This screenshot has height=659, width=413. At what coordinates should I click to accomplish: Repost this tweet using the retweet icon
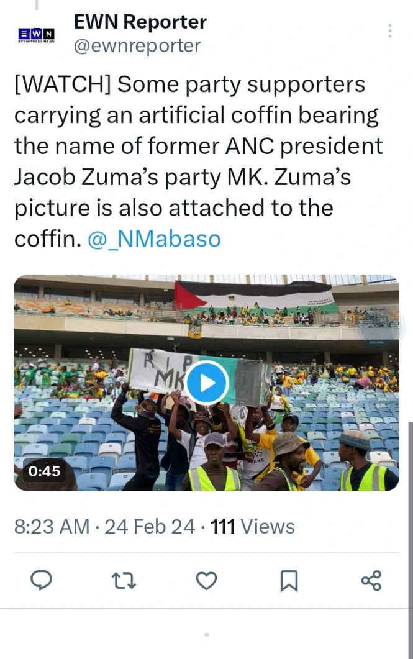click(124, 581)
